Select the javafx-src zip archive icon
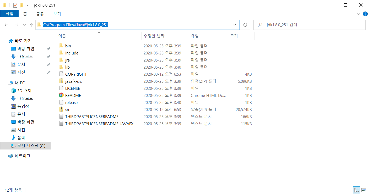This screenshot has width=369, height=194. pos(61,81)
